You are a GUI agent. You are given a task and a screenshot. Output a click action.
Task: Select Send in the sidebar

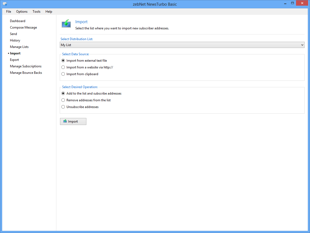[x=13, y=34]
